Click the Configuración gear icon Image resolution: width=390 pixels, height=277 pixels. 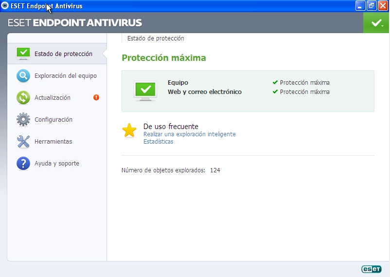point(23,119)
